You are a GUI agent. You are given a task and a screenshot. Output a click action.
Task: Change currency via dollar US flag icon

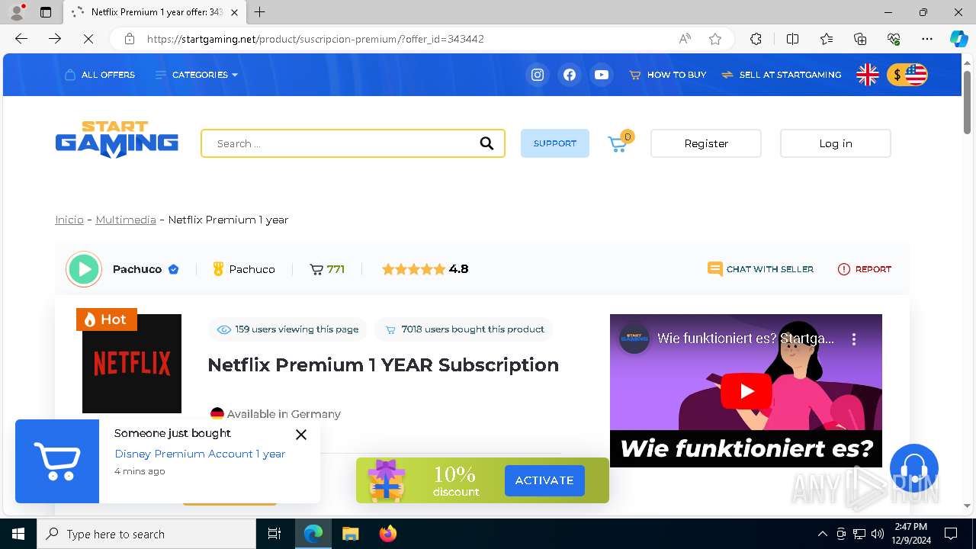(907, 75)
